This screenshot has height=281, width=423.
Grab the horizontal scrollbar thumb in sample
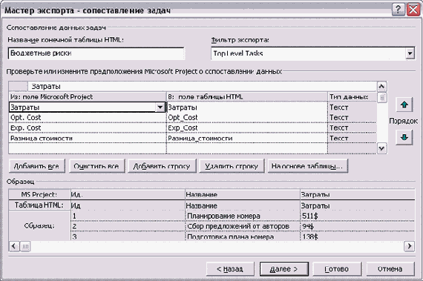(x=25, y=246)
